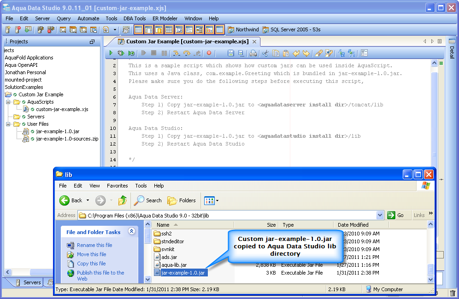Screen dimensions: 459x299
Task: Click the Stop square icon in script toolbar
Action: 153,53
